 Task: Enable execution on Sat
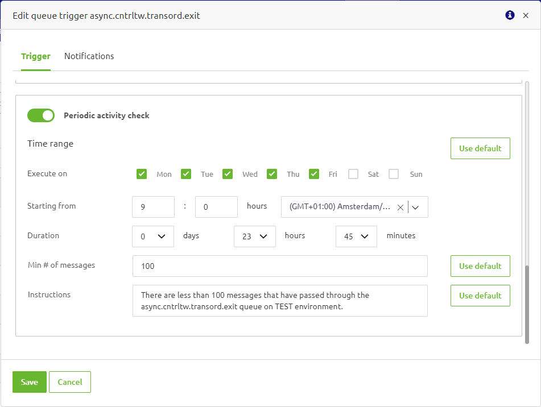point(353,173)
